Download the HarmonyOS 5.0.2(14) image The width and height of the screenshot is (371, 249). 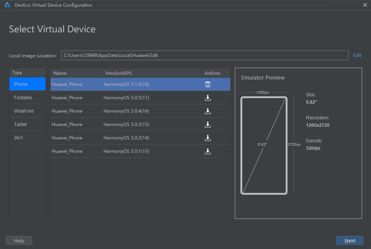click(207, 138)
